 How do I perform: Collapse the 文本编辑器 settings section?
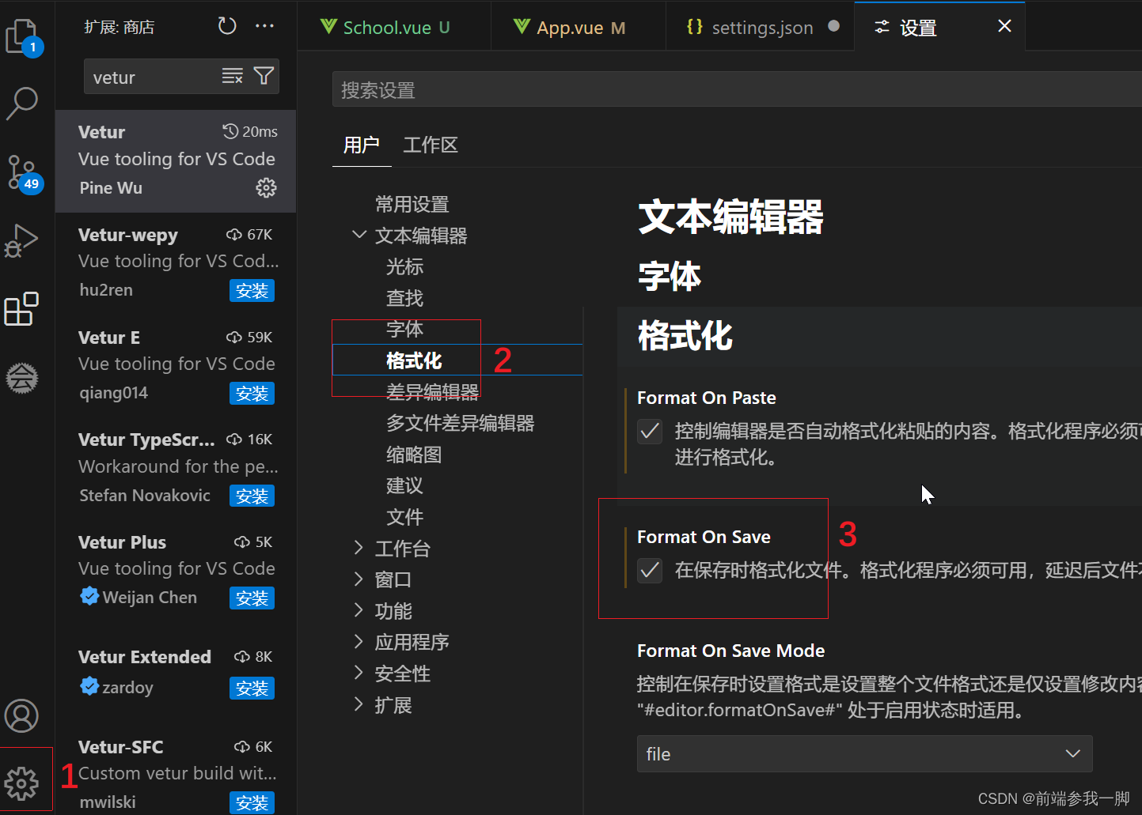pos(359,235)
